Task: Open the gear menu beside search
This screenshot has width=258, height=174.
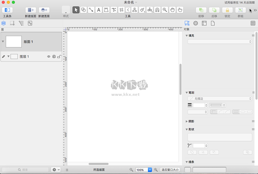Action: point(56,169)
